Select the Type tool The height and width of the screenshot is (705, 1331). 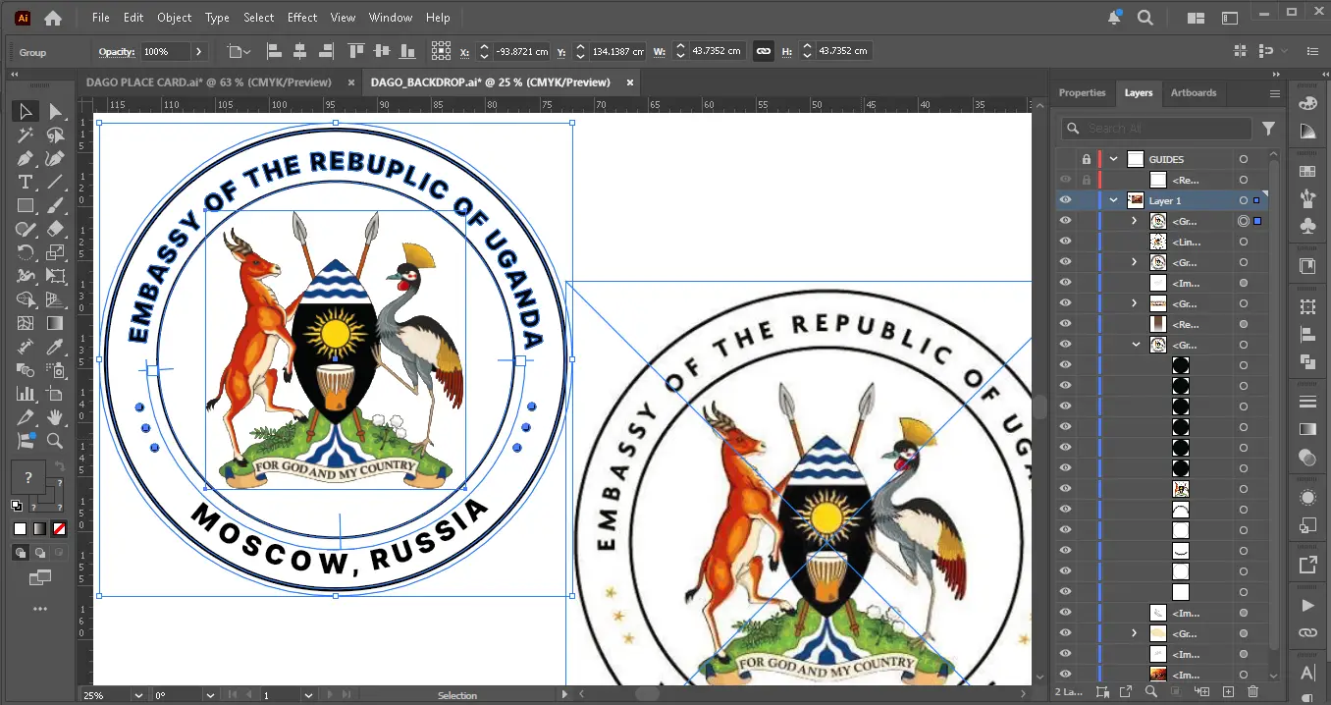(26, 183)
